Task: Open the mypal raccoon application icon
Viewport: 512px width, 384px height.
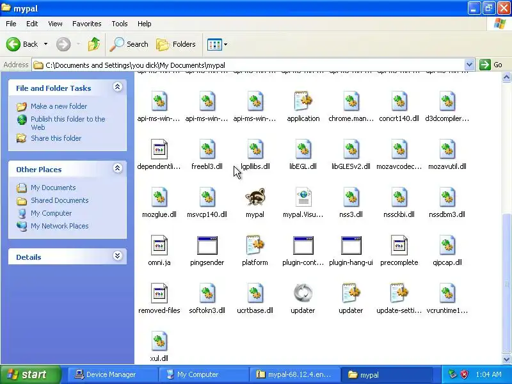Action: pyautogui.click(x=255, y=197)
